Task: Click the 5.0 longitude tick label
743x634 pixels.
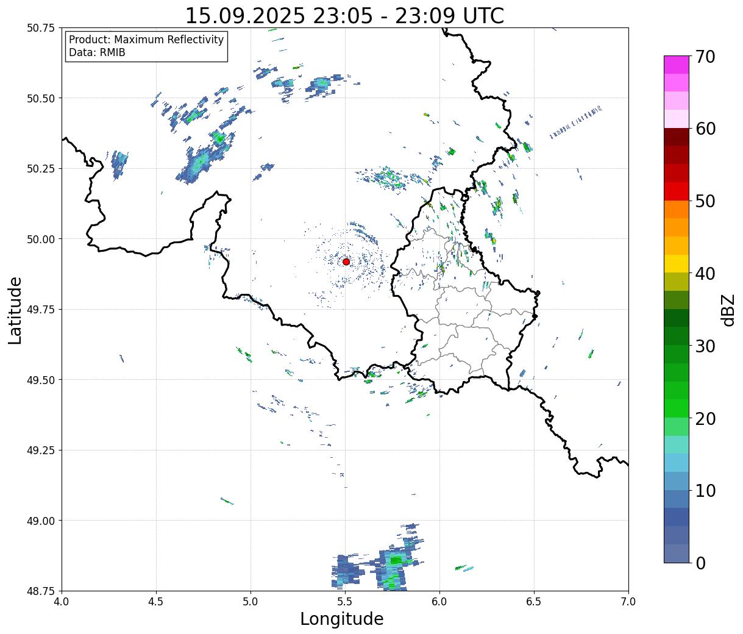Action: [251, 602]
